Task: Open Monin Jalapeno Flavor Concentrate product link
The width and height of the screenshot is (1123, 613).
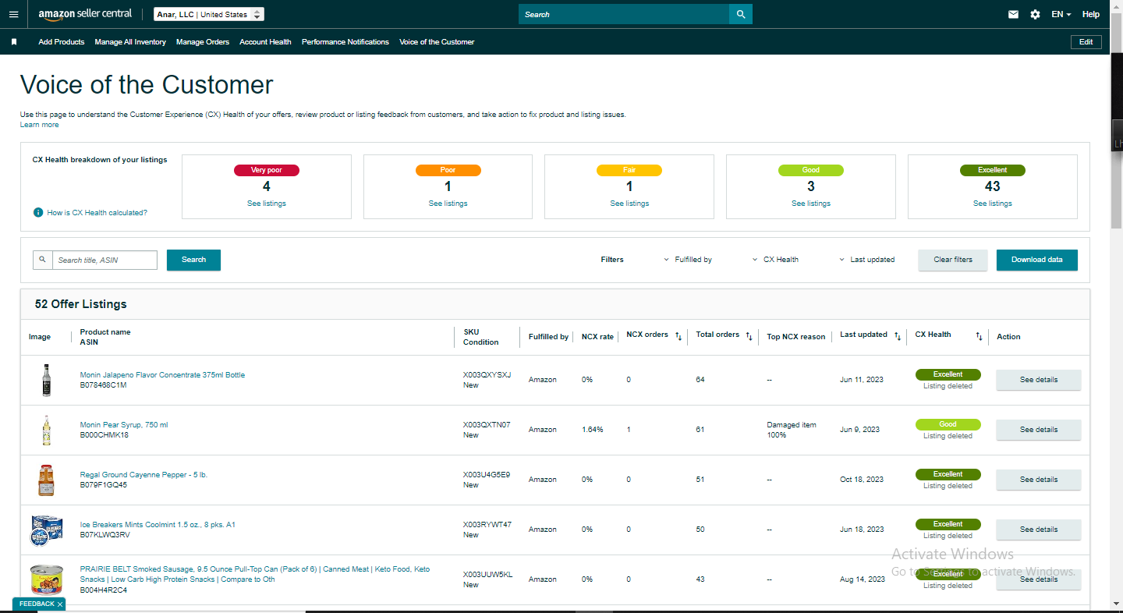Action: point(162,375)
